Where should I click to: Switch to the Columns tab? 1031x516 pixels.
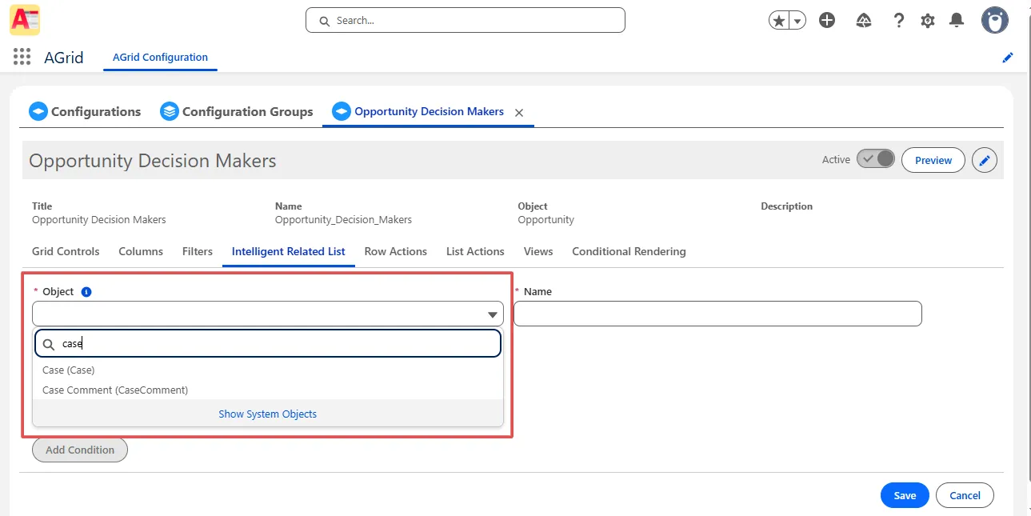(141, 251)
